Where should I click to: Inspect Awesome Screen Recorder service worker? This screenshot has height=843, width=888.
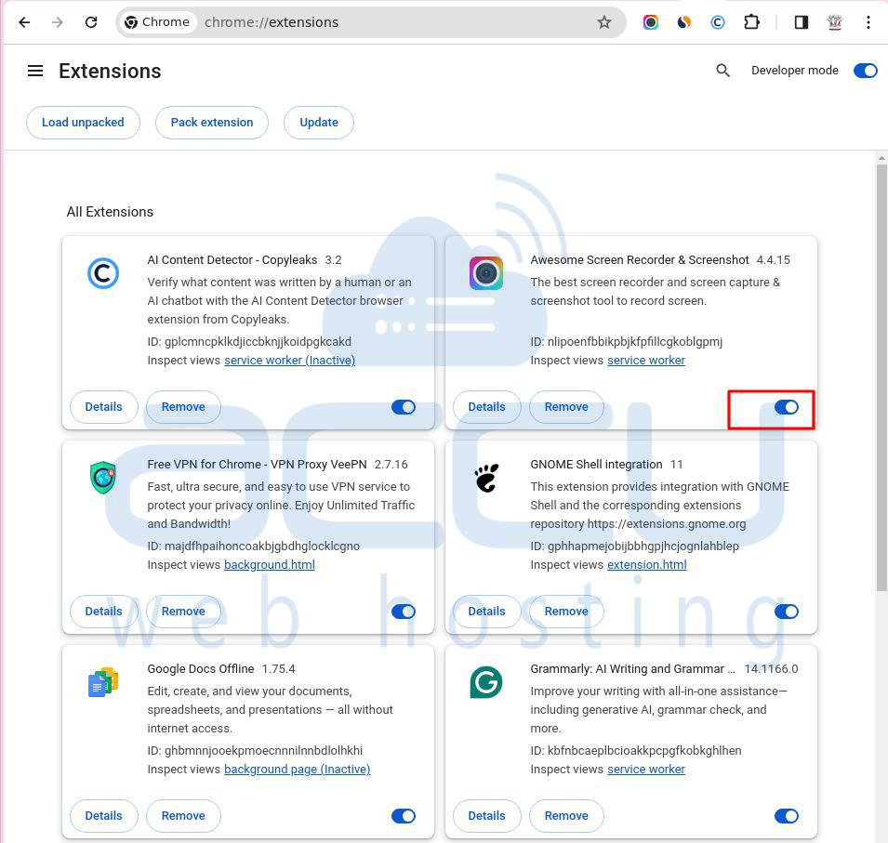(x=646, y=360)
